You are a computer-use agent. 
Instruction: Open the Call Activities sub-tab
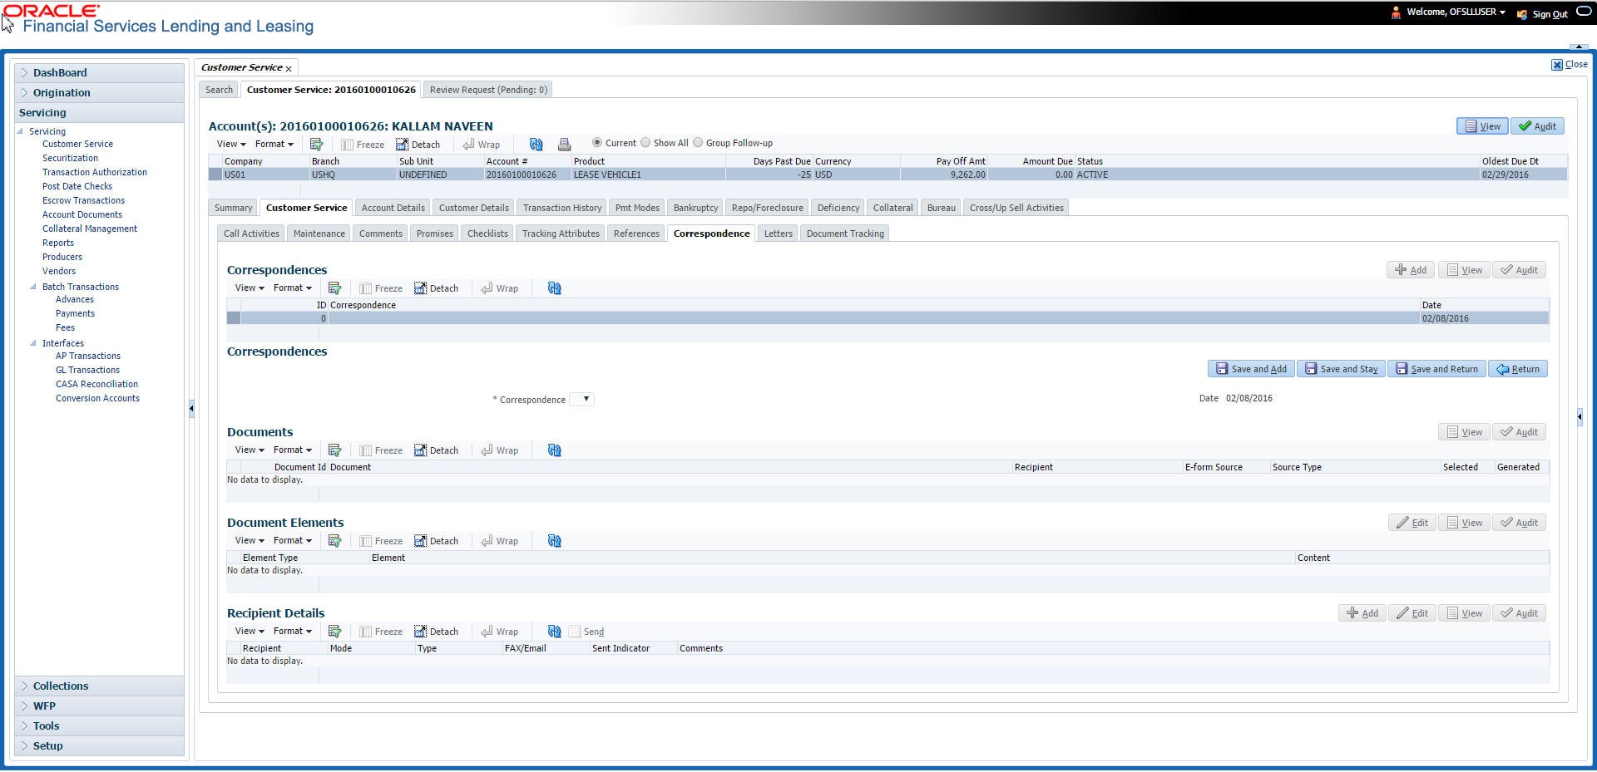click(251, 234)
